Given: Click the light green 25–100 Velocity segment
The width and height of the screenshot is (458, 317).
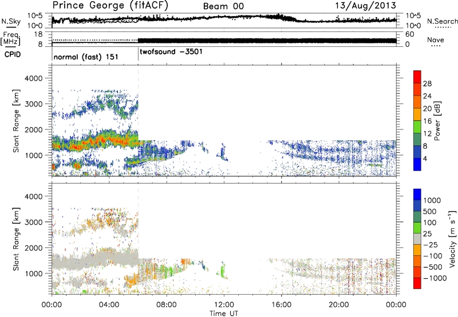Looking at the screenshot, I should click(417, 228).
